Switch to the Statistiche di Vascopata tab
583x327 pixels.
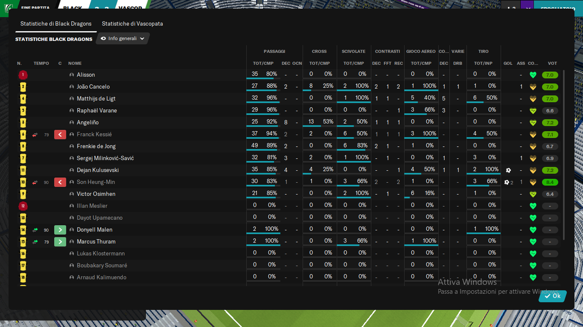pos(132,24)
